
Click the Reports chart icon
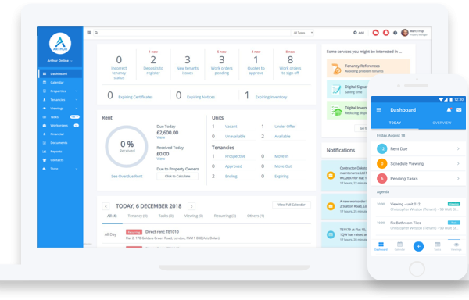tap(45, 152)
